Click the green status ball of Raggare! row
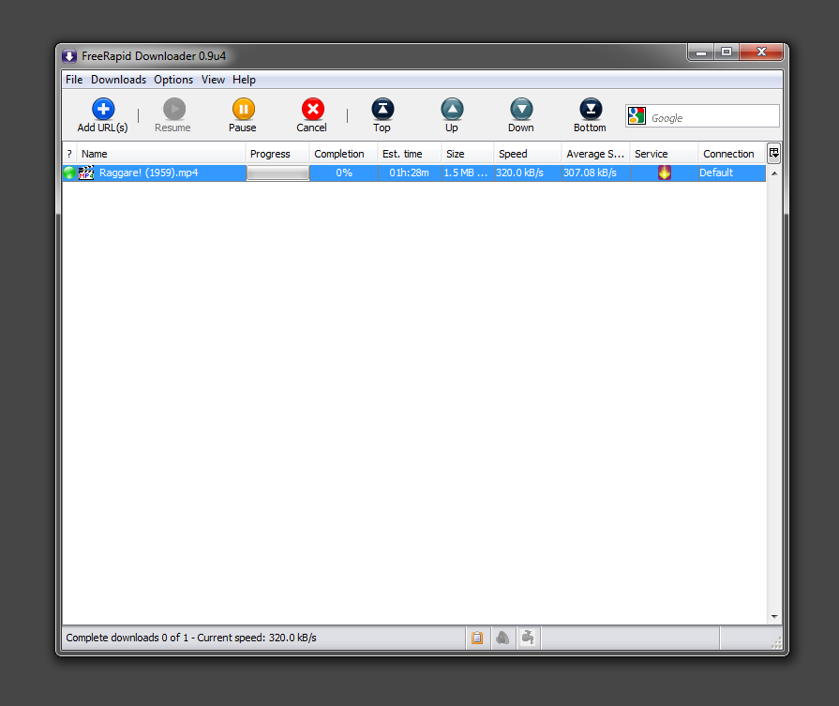839x706 pixels. coord(69,173)
